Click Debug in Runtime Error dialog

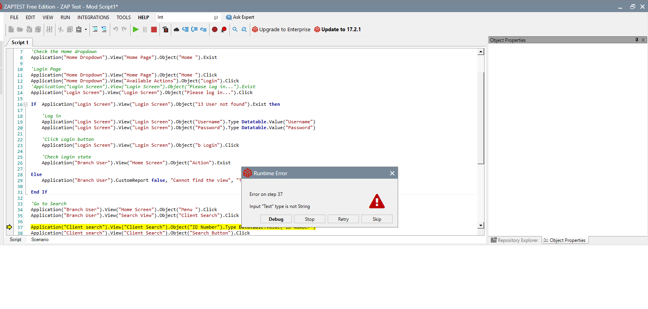[x=276, y=219]
